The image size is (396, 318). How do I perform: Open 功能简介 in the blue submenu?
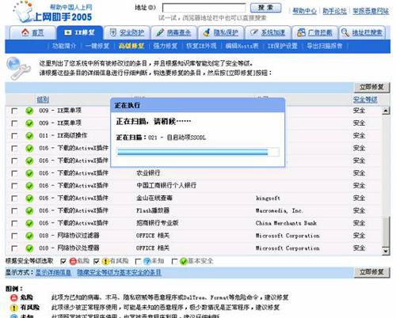point(64,46)
